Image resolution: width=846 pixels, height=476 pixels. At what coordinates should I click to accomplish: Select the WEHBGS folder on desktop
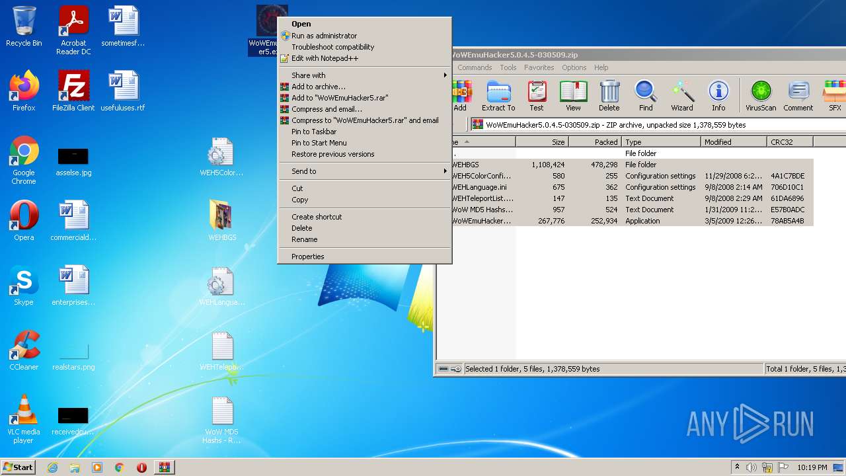[x=222, y=221]
